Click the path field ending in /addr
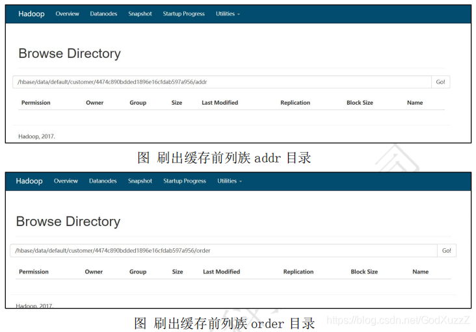The width and height of the screenshot is (476, 332). tap(222, 82)
